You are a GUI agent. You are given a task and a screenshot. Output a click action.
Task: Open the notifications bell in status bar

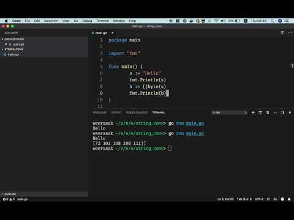[x=289, y=199]
